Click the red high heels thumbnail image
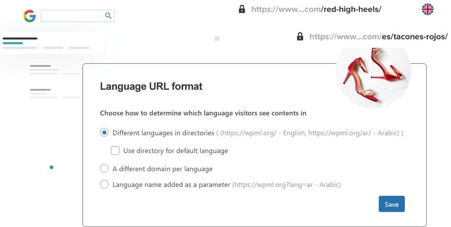The height and width of the screenshot is (227, 451). (373, 78)
